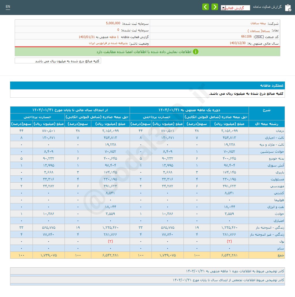Click the fiscal year end date 1403/12/30

pyautogui.click(x=238, y=43)
